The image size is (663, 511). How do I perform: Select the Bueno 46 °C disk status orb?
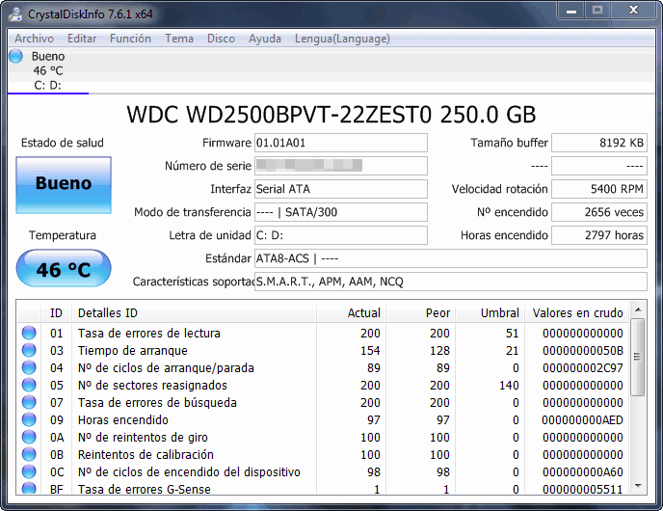[x=15, y=56]
